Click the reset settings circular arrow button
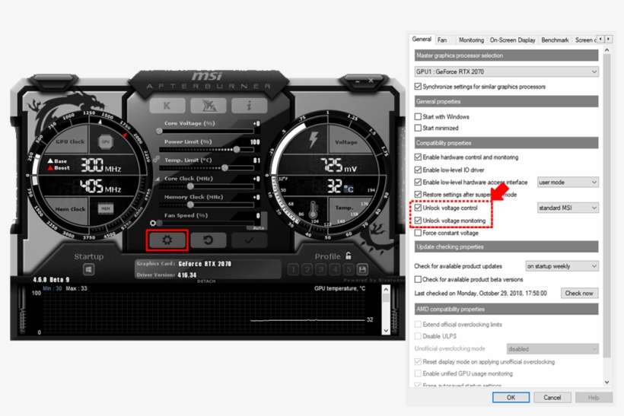The image size is (624, 416). pos(209,240)
